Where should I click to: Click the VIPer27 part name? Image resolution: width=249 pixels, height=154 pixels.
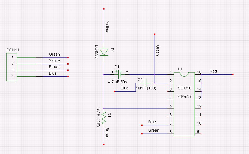(185, 96)
